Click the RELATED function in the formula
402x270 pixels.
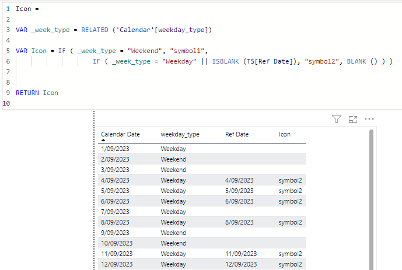point(95,30)
